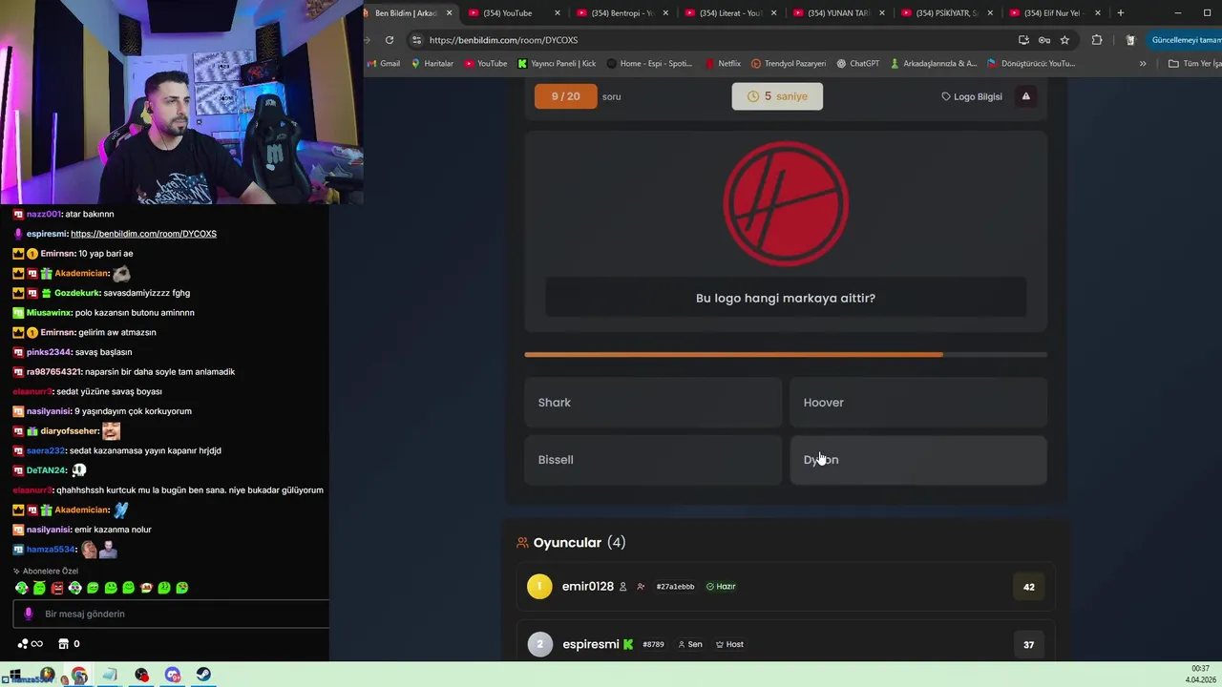The height and width of the screenshot is (687, 1222).
Task: Click the Hazır ready badge for emir0128
Action: pos(721,587)
